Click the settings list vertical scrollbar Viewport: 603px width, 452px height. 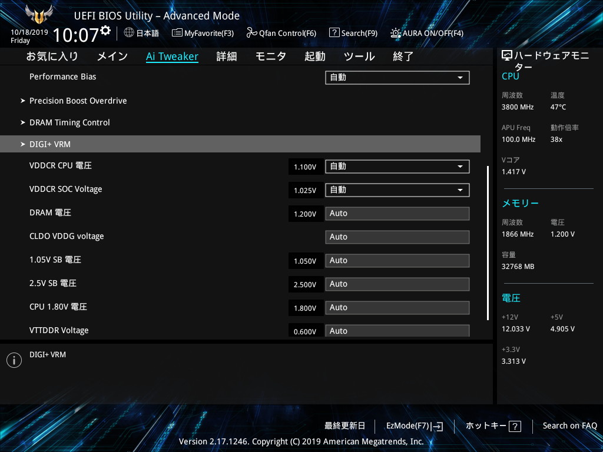pyautogui.click(x=488, y=243)
